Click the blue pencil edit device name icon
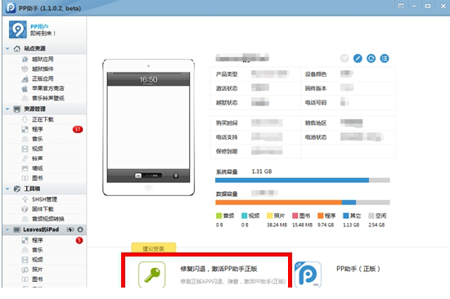The height and width of the screenshot is (299, 450). point(358,59)
